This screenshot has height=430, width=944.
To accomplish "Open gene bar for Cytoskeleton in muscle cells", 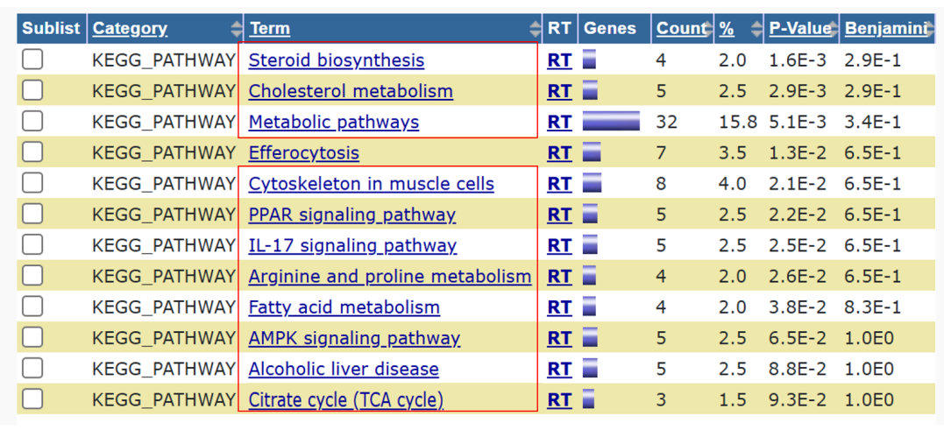I will click(593, 183).
